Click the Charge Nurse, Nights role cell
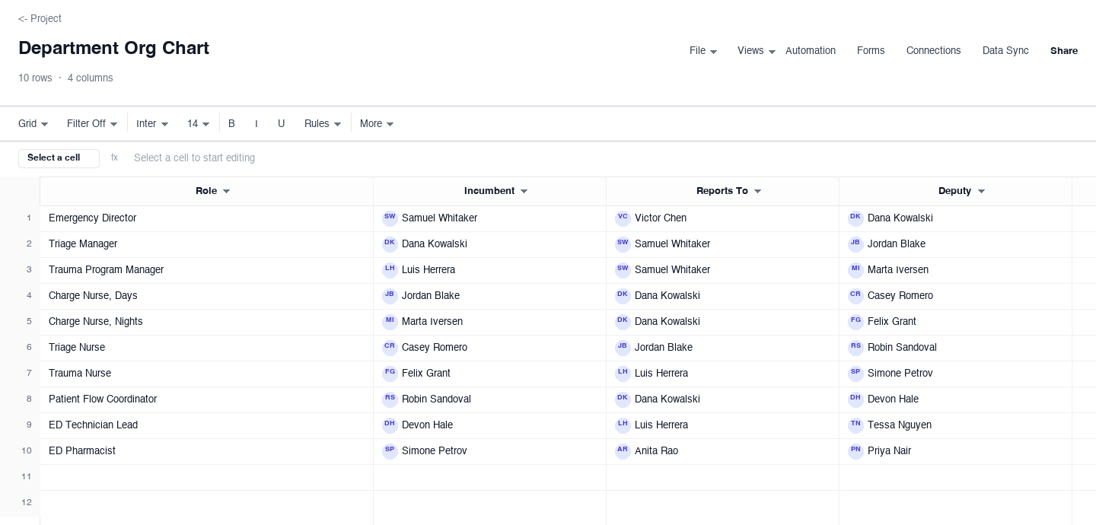Image resolution: width=1096 pixels, height=525 pixels. 206,322
